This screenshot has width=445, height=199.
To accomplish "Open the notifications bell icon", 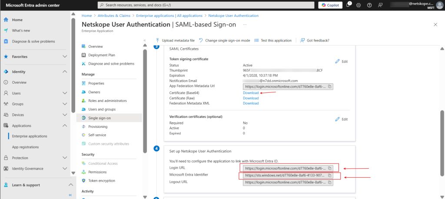I will 348,5.
